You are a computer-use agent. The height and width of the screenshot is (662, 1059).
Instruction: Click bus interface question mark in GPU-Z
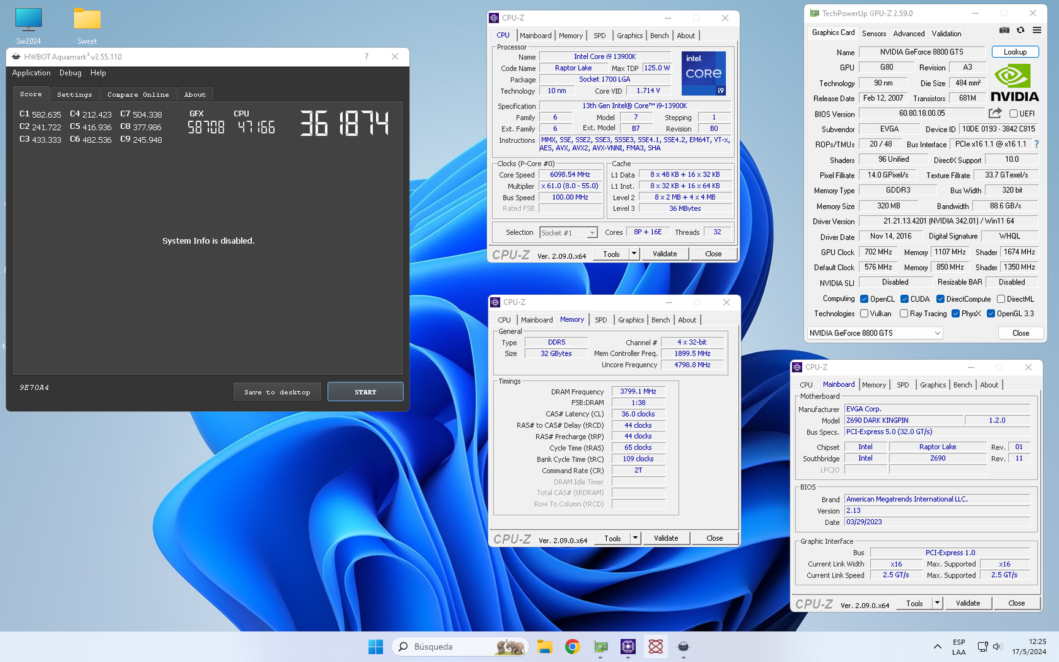click(1036, 144)
